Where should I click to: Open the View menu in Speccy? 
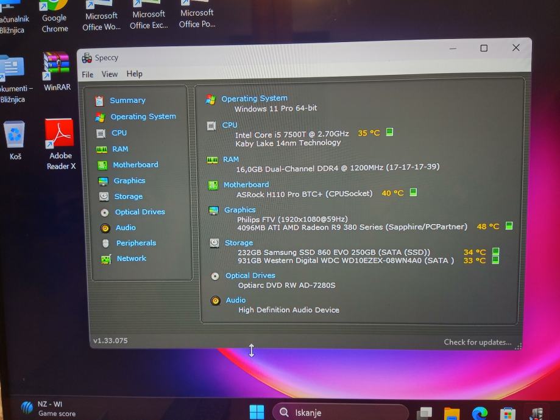[109, 74]
